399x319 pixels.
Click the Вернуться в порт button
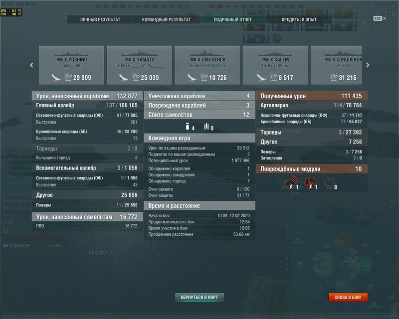coord(199,297)
